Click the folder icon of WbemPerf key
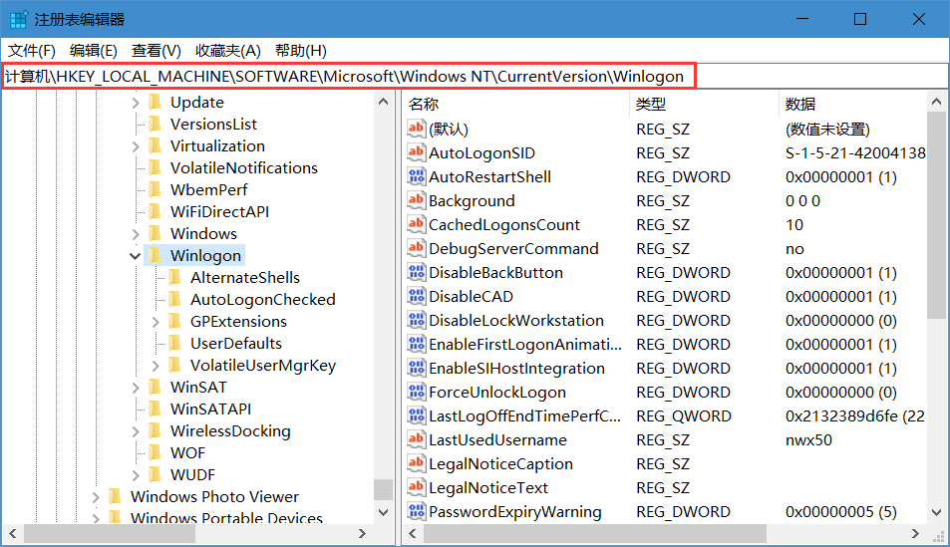This screenshot has height=547, width=950. click(156, 189)
